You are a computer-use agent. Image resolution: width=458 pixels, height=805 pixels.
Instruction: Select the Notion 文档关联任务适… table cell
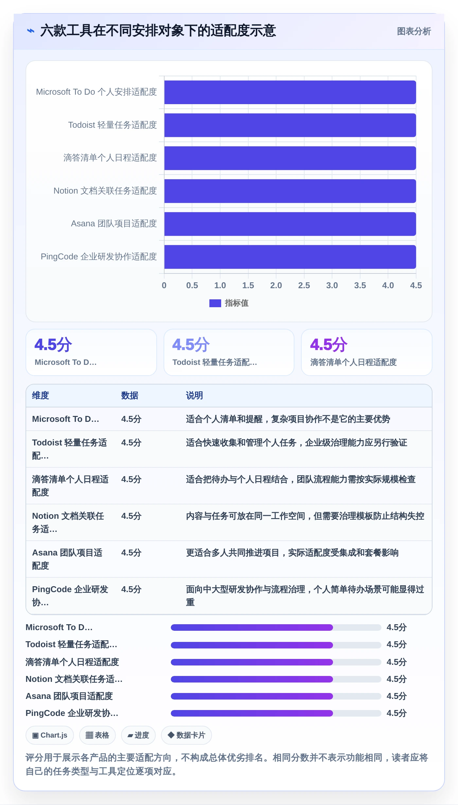[68, 522]
